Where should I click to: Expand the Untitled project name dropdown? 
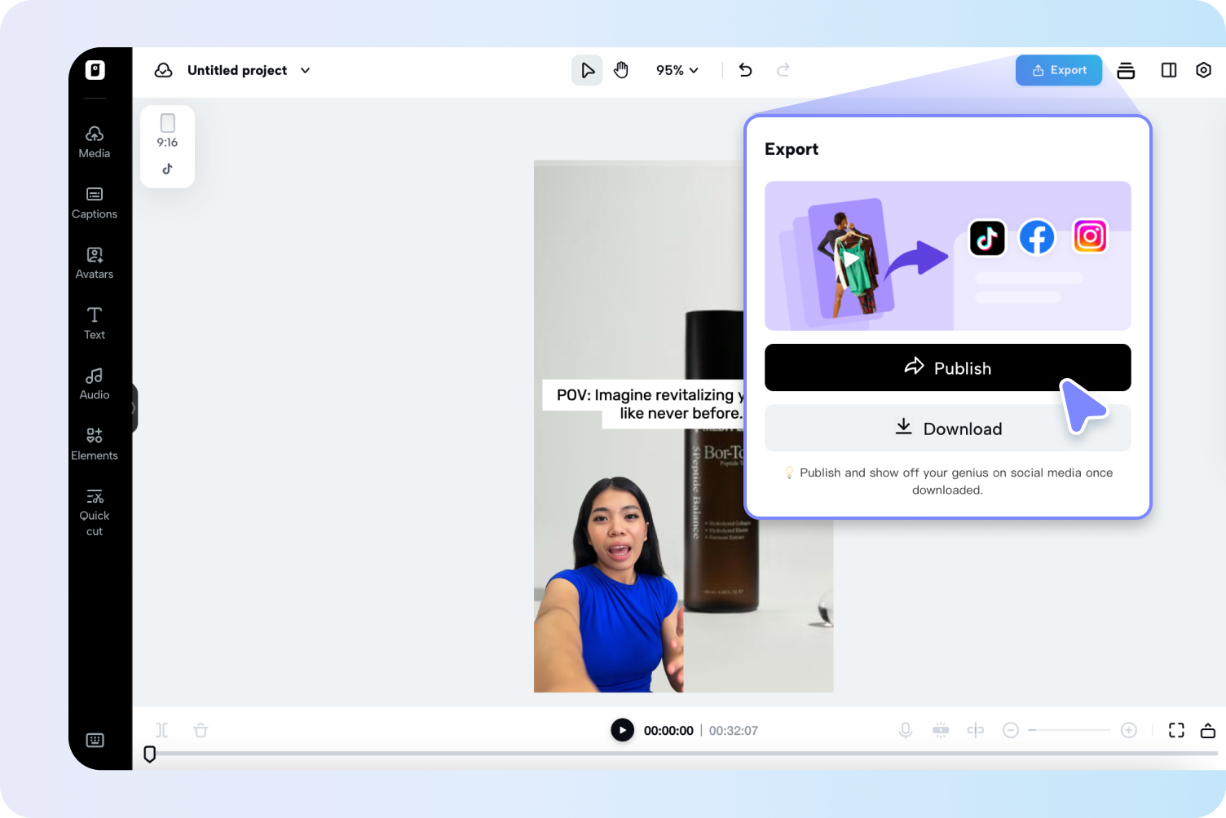pyautogui.click(x=305, y=70)
